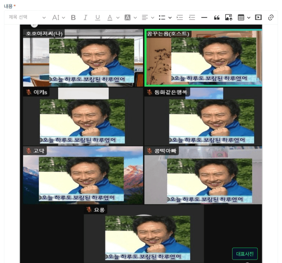Expand the font size dropdown arrow

click(x=63, y=18)
